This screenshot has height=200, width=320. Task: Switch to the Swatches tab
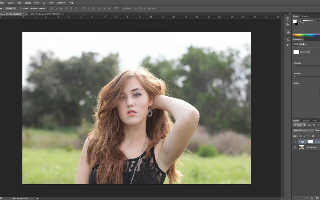coord(305,16)
